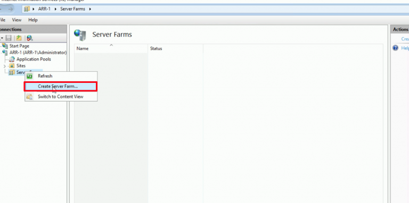This screenshot has height=203, width=409.
Task: Open dropdown arrow after ARR-1 in breadcrumb
Action: (x=56, y=9)
